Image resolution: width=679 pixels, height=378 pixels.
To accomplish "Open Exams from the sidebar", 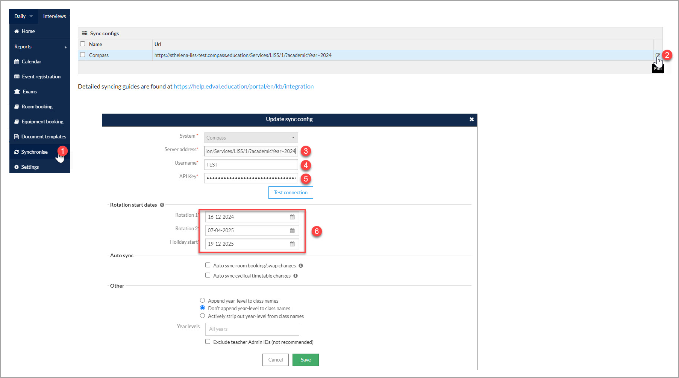I will (39, 92).
